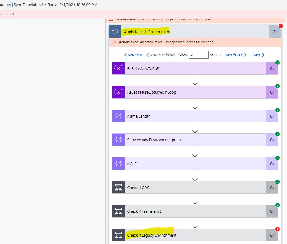
Task: Click the iteration number input showing 2
Action: pyautogui.click(x=199, y=55)
